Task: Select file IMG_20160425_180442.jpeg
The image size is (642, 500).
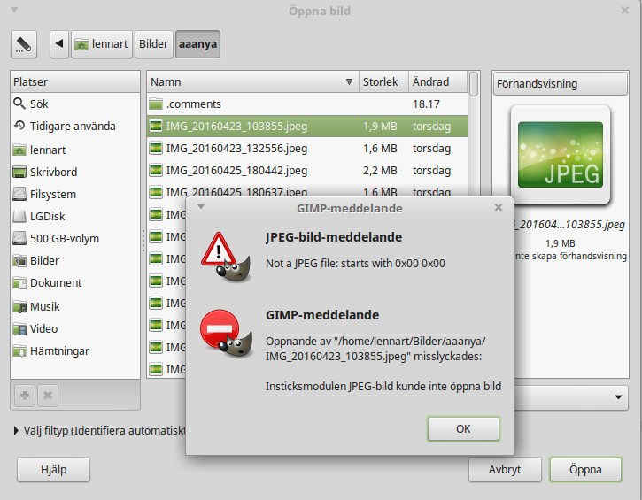Action: (307, 170)
